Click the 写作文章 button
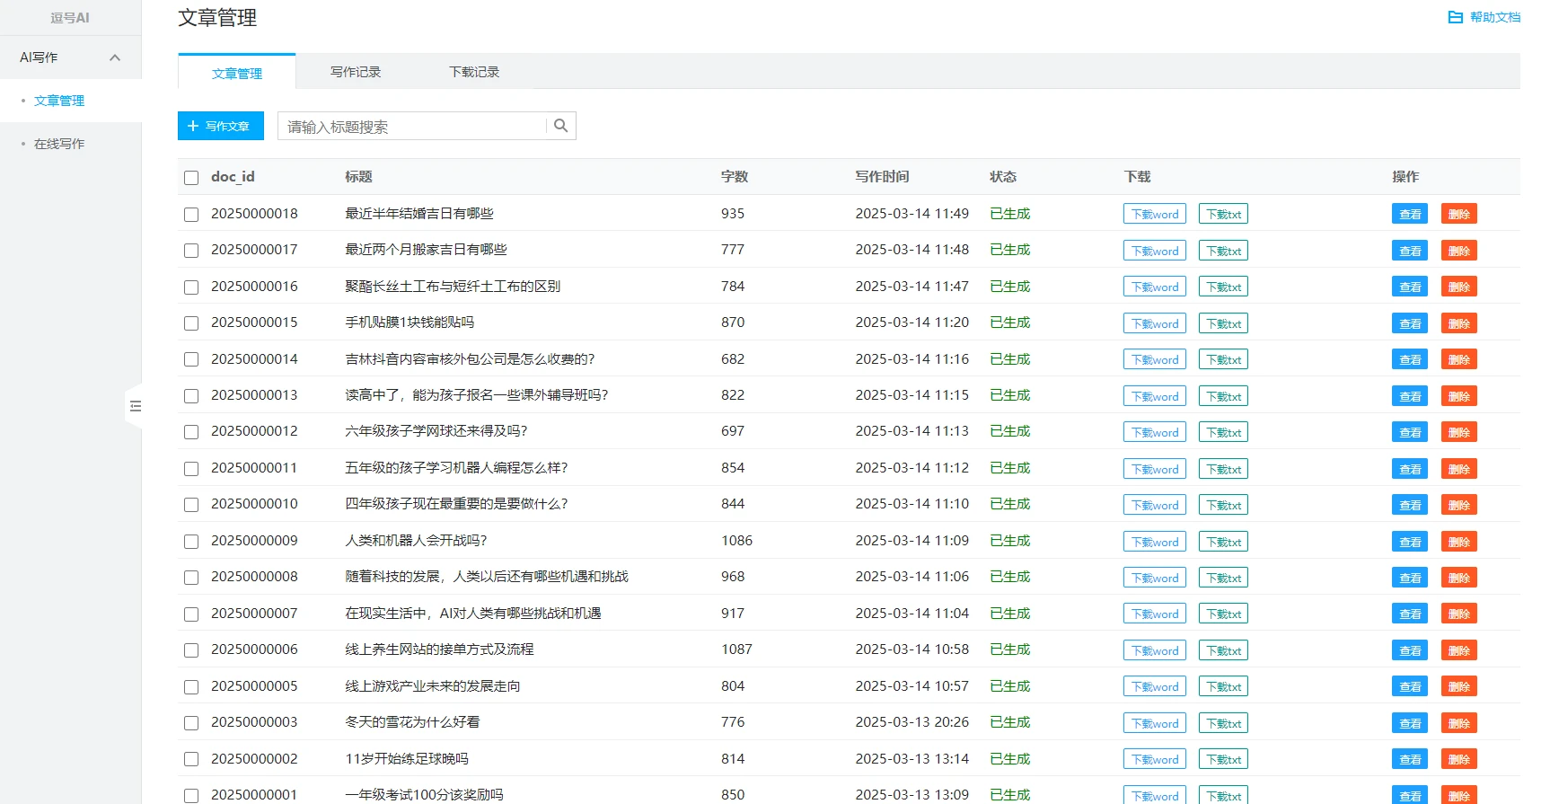Screen dimensions: 1550x804 221,126
